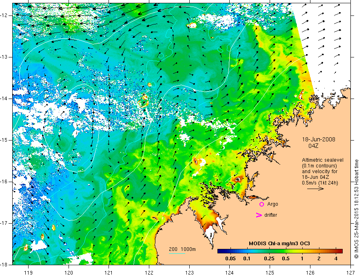Click the longitude axis label 122
The height and width of the screenshot is (277, 359).
click(149, 273)
